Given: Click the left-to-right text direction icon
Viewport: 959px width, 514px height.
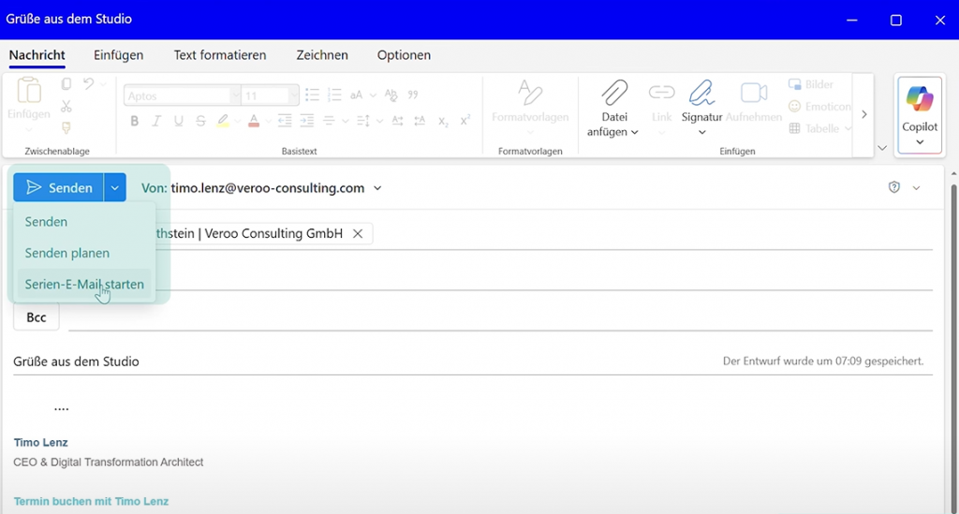Looking at the screenshot, I should point(397,121).
